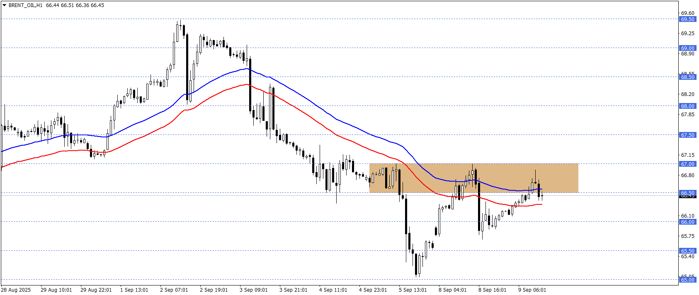The width and height of the screenshot is (699, 295).
Task: Click the 4 Sep 11:01 time label
Action: point(333,290)
